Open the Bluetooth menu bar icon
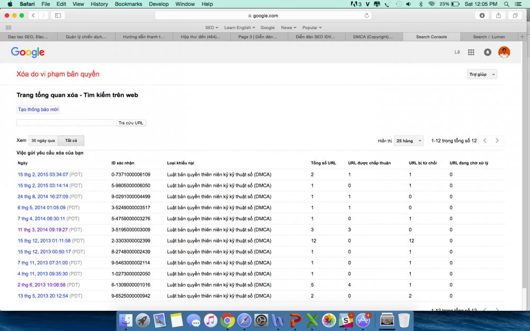The image size is (530, 331). pos(421,4)
